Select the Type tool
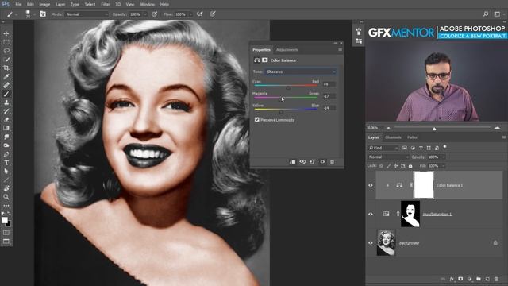The height and width of the screenshot is (286, 508). click(6, 162)
